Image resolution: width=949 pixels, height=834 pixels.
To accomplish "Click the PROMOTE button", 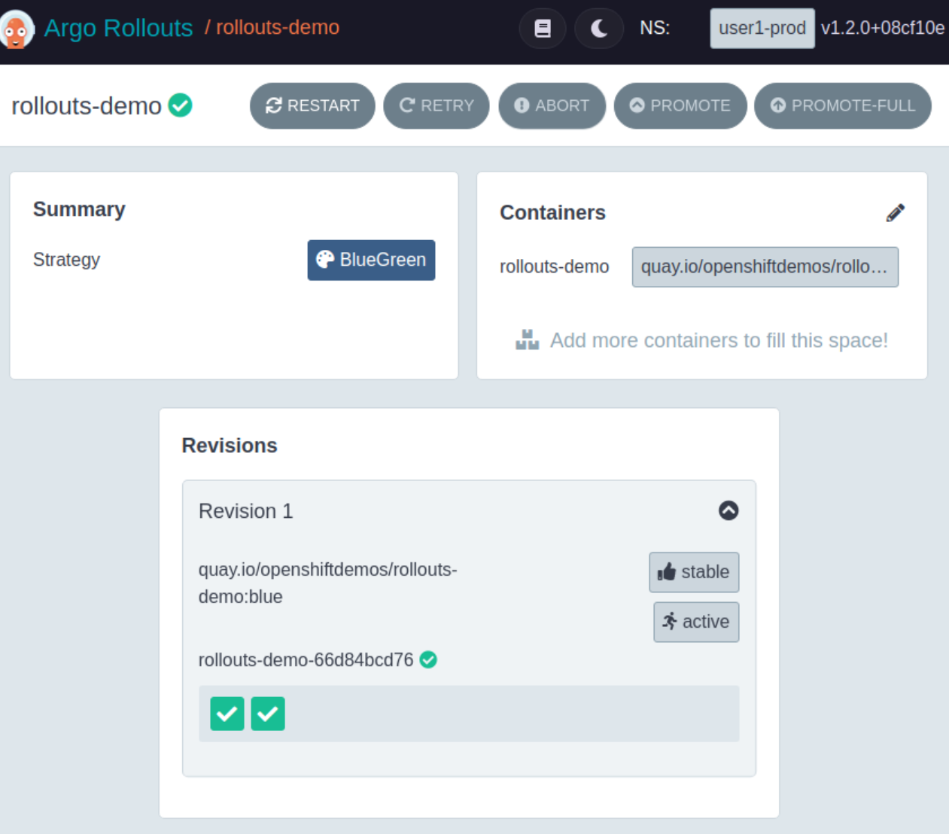I will point(680,105).
